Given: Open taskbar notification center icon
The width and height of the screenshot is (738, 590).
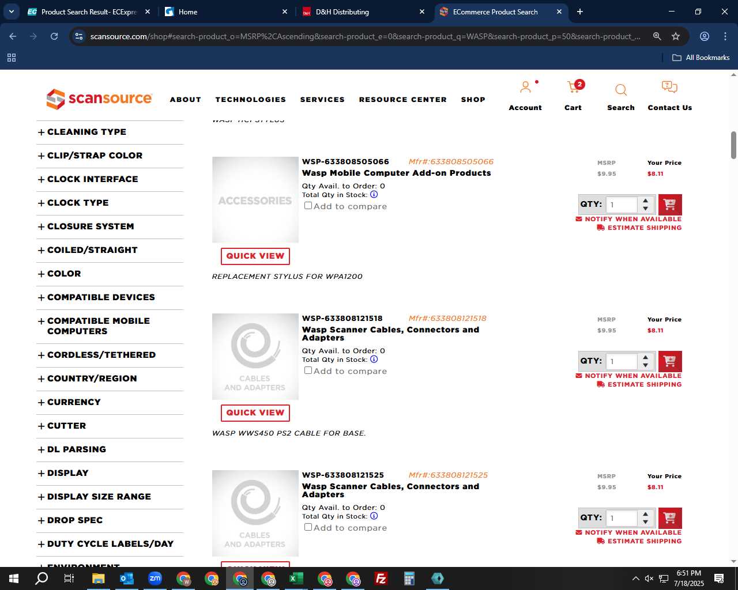Looking at the screenshot, I should (x=719, y=578).
